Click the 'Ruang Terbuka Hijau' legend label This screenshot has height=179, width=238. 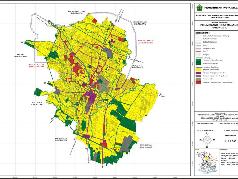pos(210,64)
